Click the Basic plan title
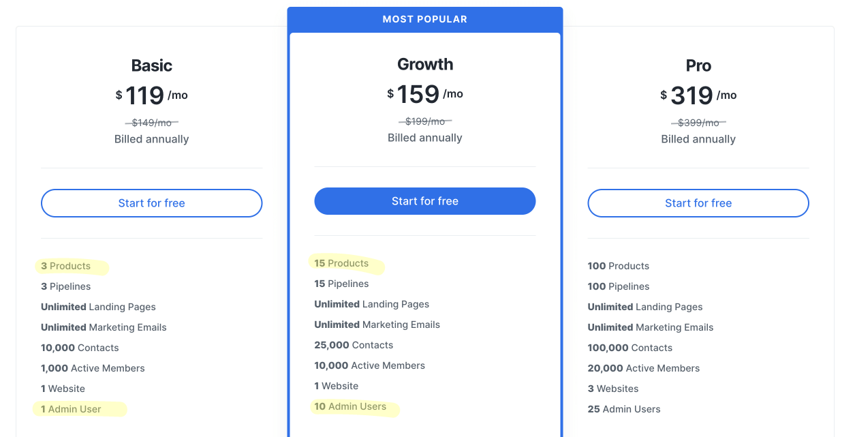This screenshot has height=437, width=855. coord(151,65)
